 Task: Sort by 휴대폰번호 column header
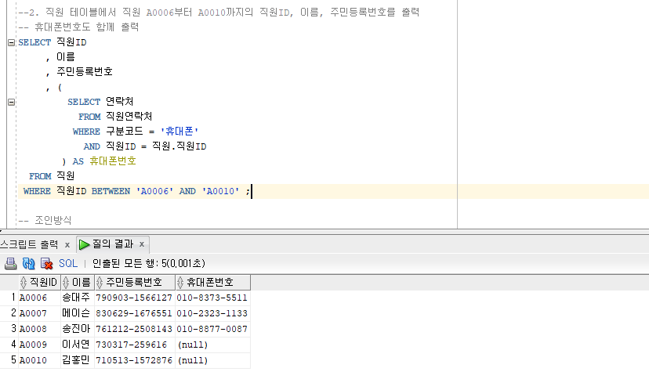click(212, 282)
